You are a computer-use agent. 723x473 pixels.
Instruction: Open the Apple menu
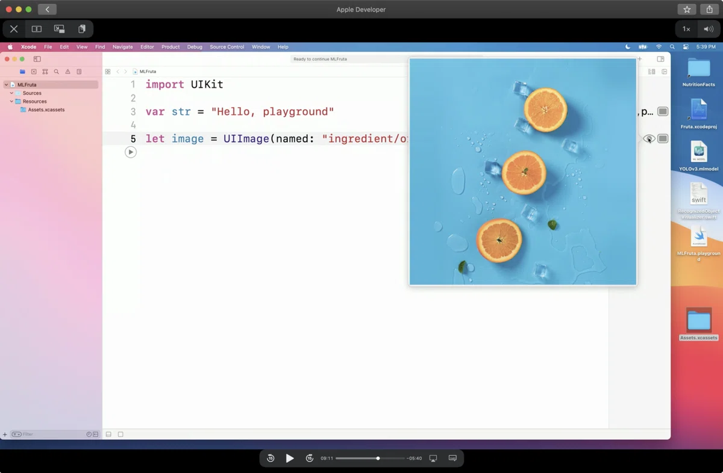click(10, 47)
